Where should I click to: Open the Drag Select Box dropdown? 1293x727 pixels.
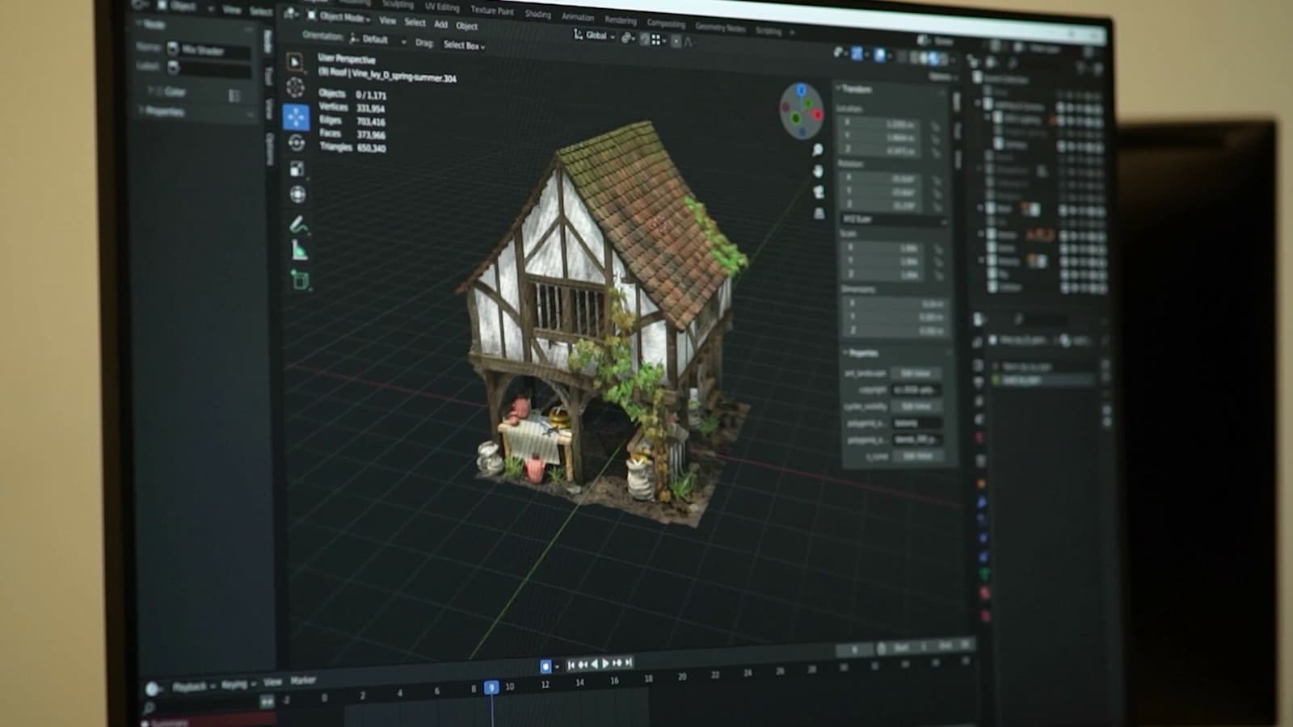(464, 45)
